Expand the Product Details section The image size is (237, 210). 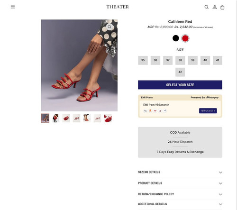180,183
